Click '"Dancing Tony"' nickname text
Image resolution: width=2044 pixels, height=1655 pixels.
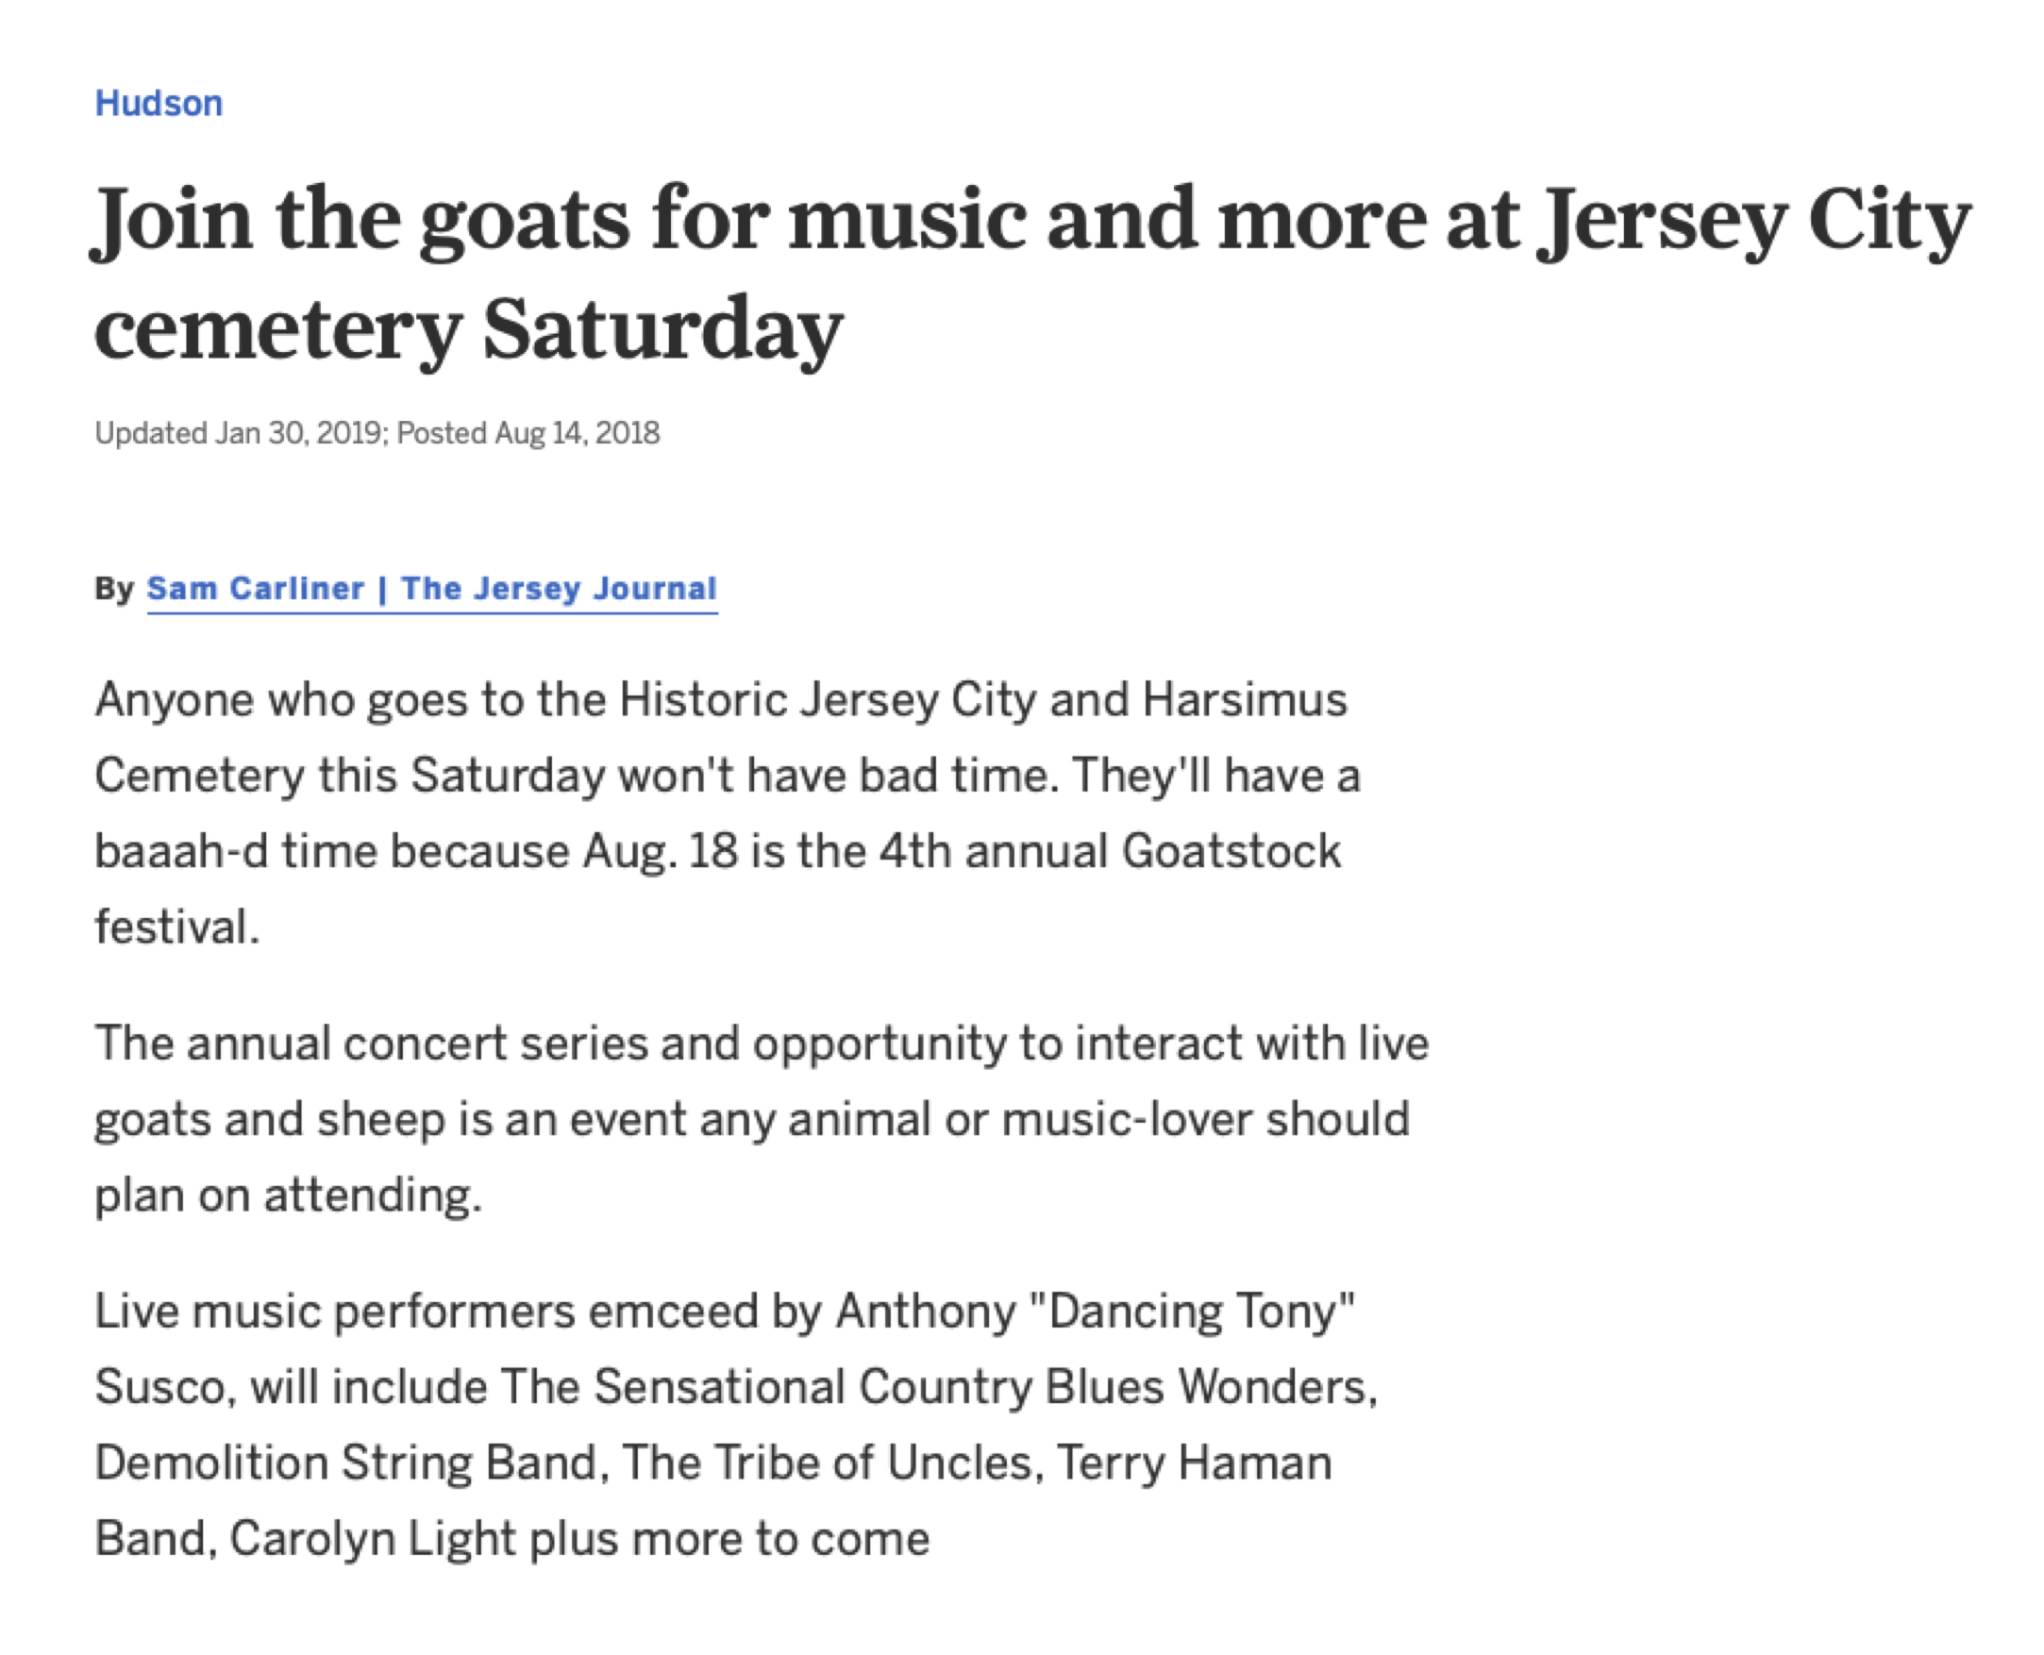click(x=1193, y=1312)
